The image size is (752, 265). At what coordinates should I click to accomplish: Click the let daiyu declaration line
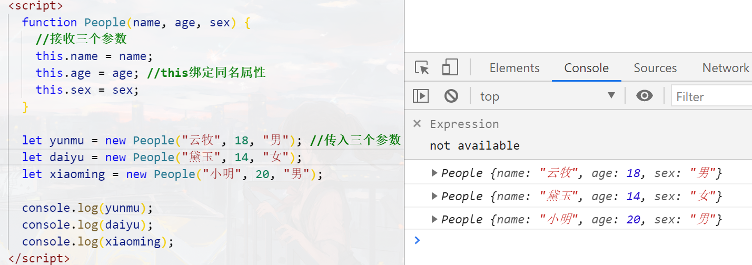pos(163,157)
